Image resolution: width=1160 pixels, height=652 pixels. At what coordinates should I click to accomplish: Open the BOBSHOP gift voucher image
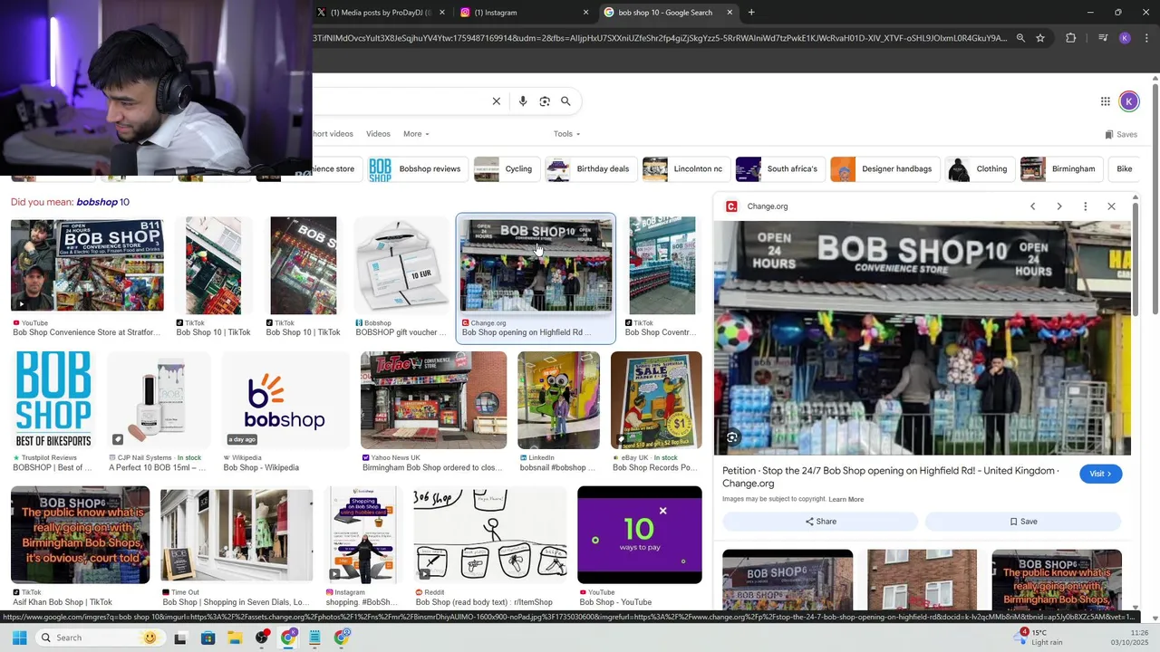(400, 264)
